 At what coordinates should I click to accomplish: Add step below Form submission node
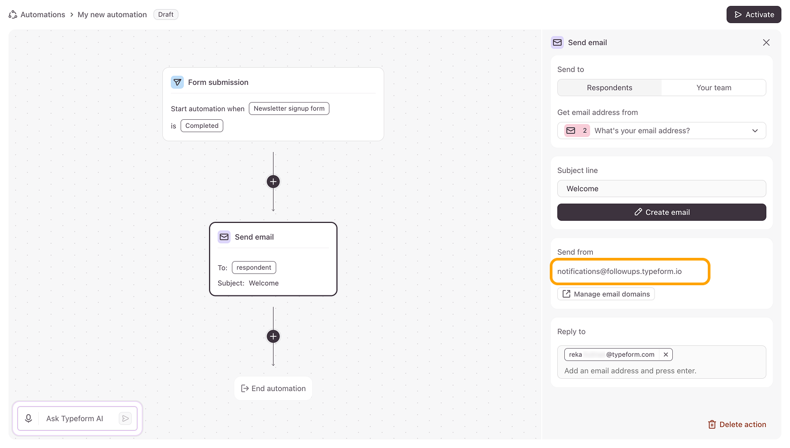click(273, 182)
